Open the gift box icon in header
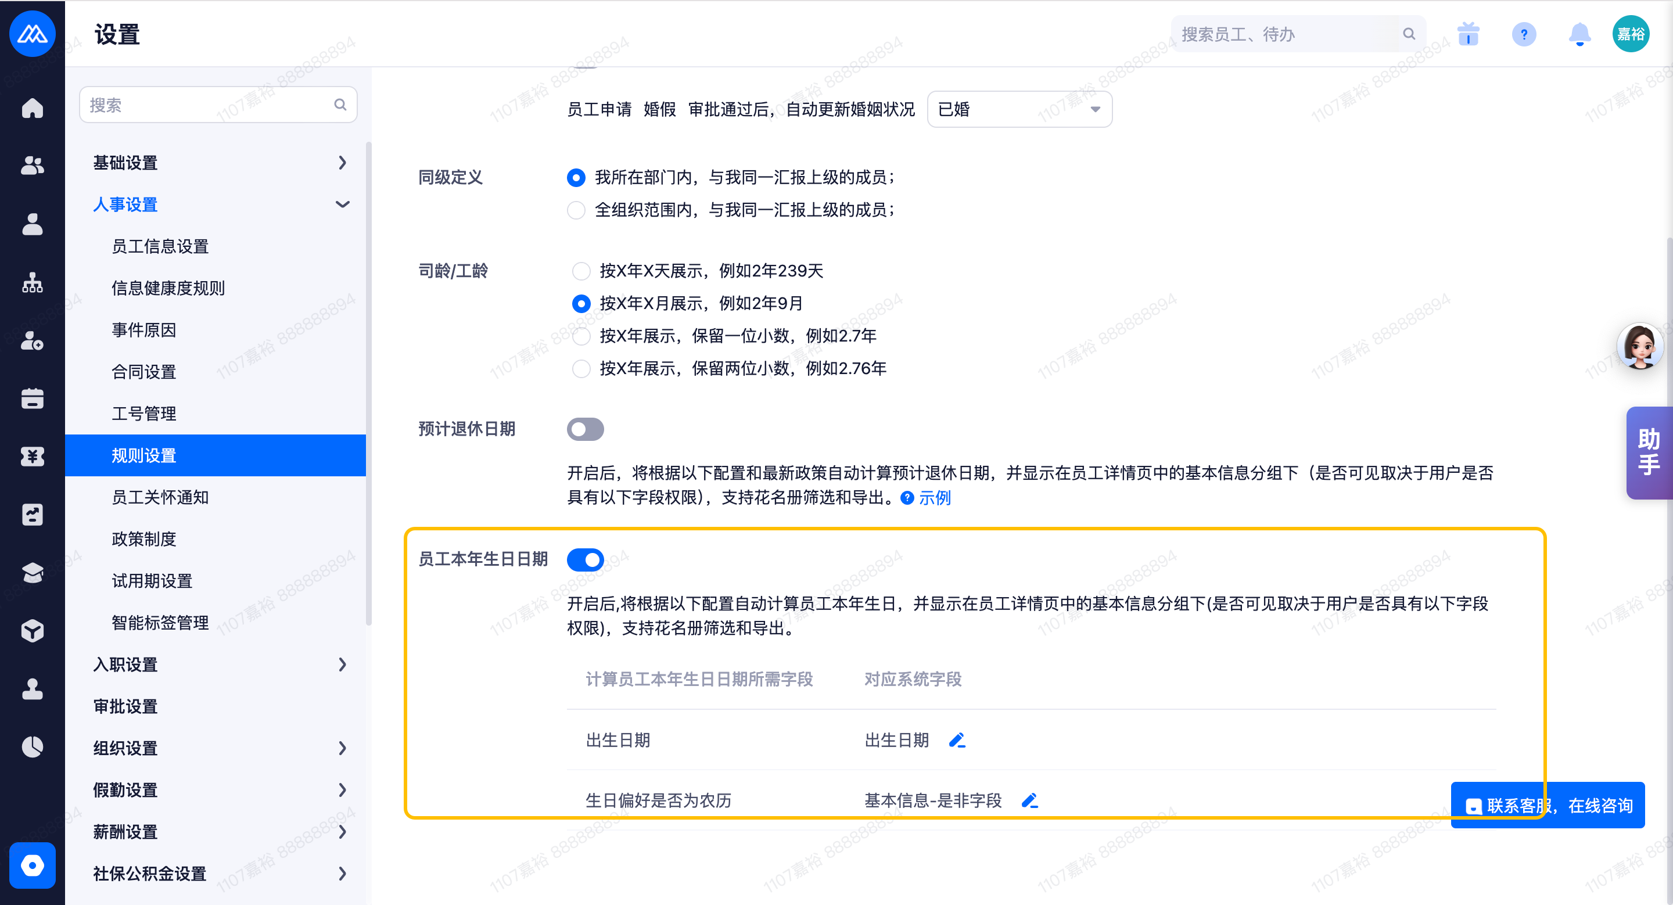 (x=1468, y=34)
